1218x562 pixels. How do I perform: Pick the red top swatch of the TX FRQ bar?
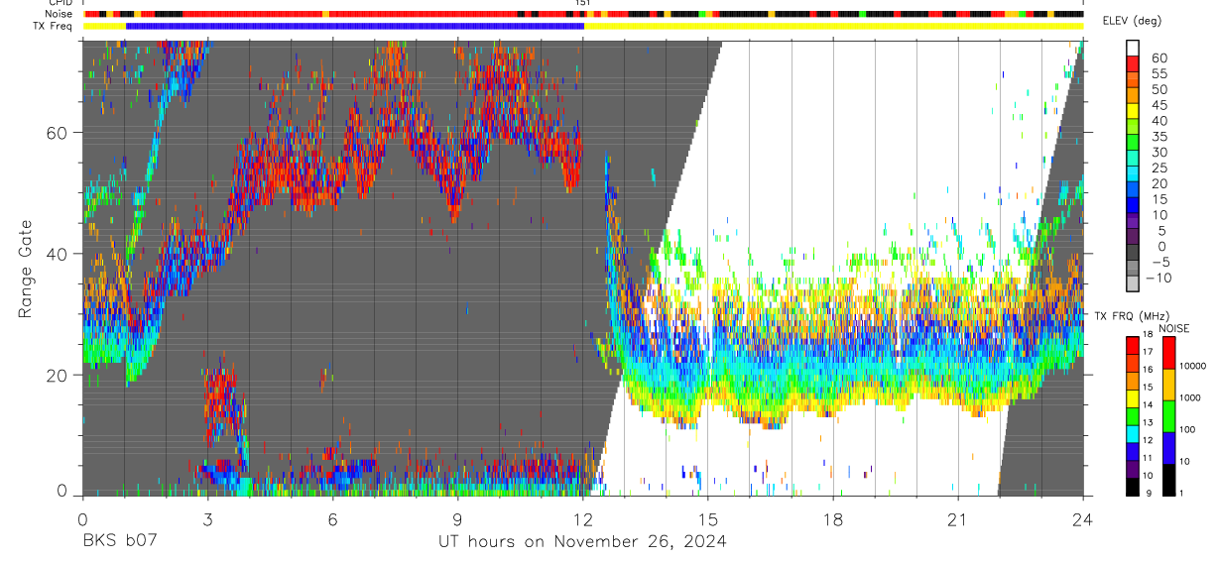(1133, 346)
